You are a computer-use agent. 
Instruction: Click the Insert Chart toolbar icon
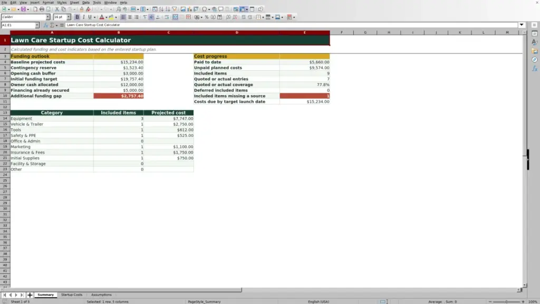[189, 9]
